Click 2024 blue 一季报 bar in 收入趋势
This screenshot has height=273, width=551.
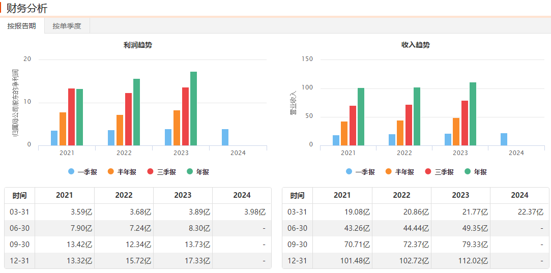[504, 139]
